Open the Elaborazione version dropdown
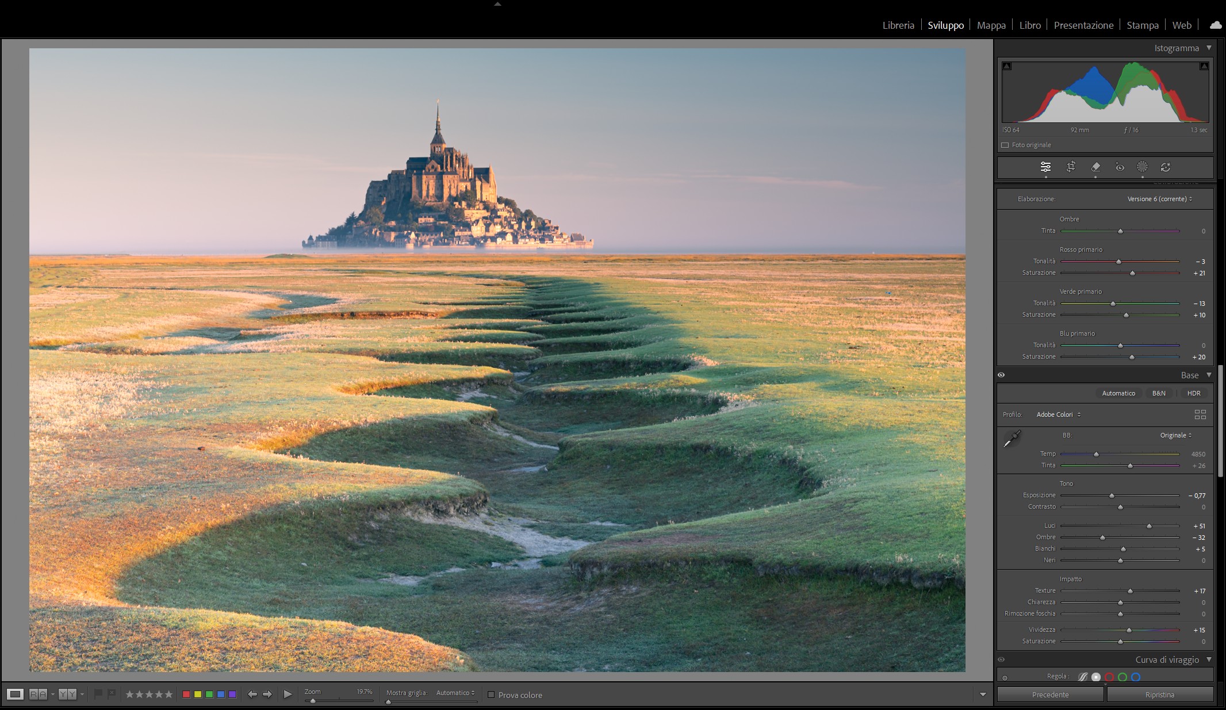The image size is (1226, 710). click(x=1160, y=199)
